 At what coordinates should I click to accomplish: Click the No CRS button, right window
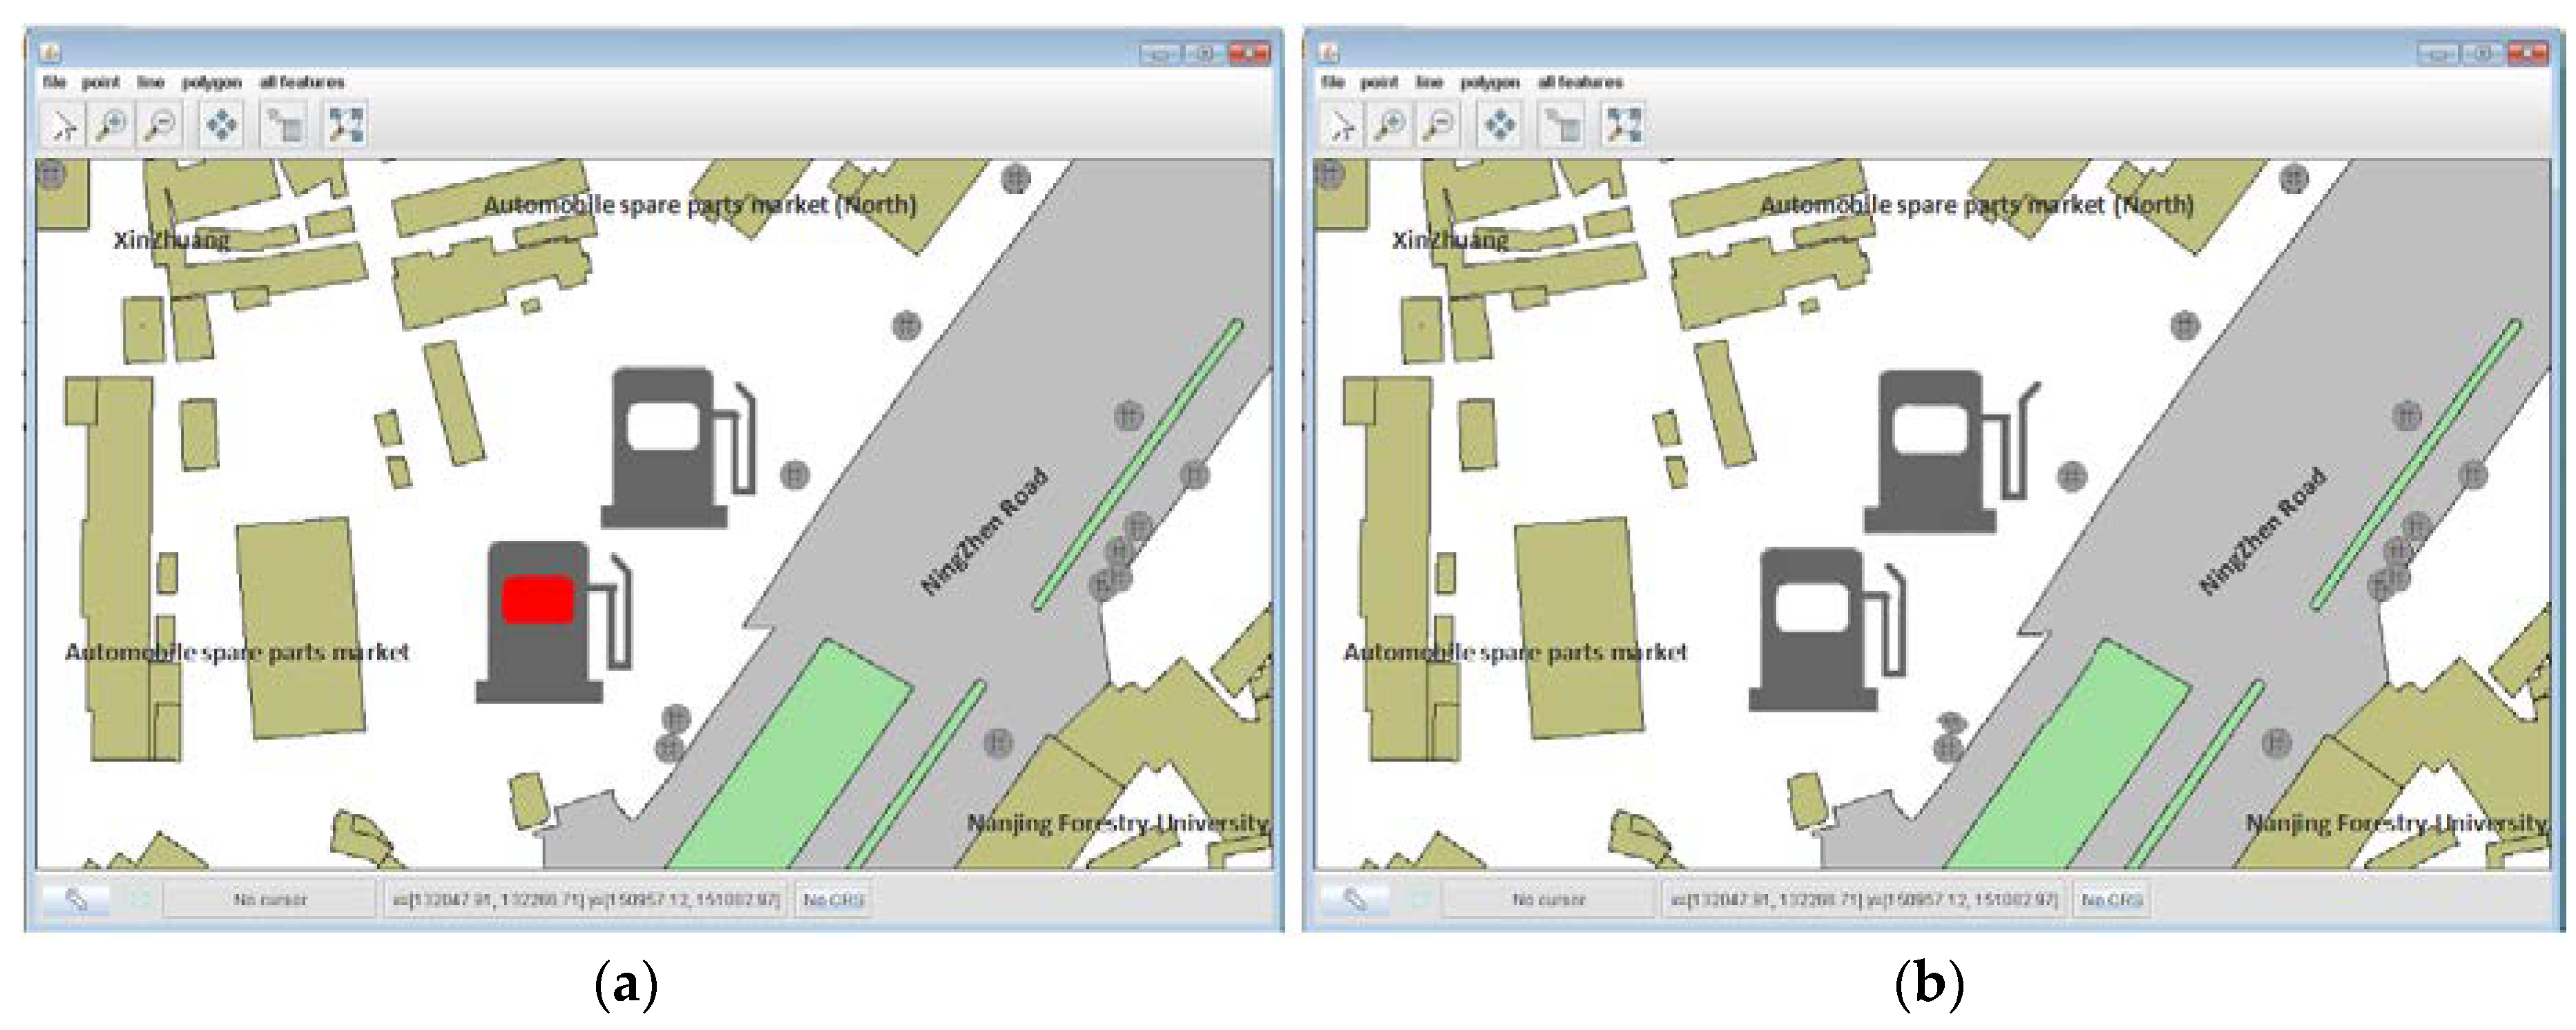[2111, 900]
